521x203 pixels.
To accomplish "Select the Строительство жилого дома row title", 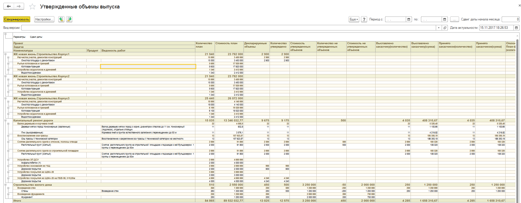I will tap(33, 185).
